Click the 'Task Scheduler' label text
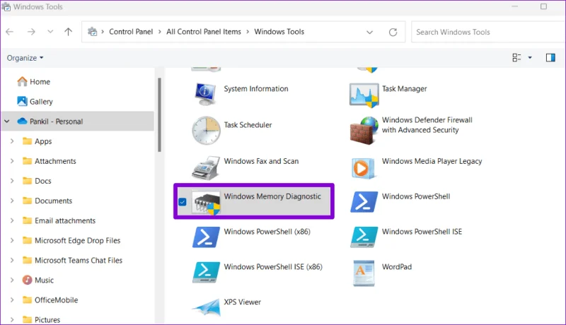Screen dimensions: 566x325 (248, 124)
